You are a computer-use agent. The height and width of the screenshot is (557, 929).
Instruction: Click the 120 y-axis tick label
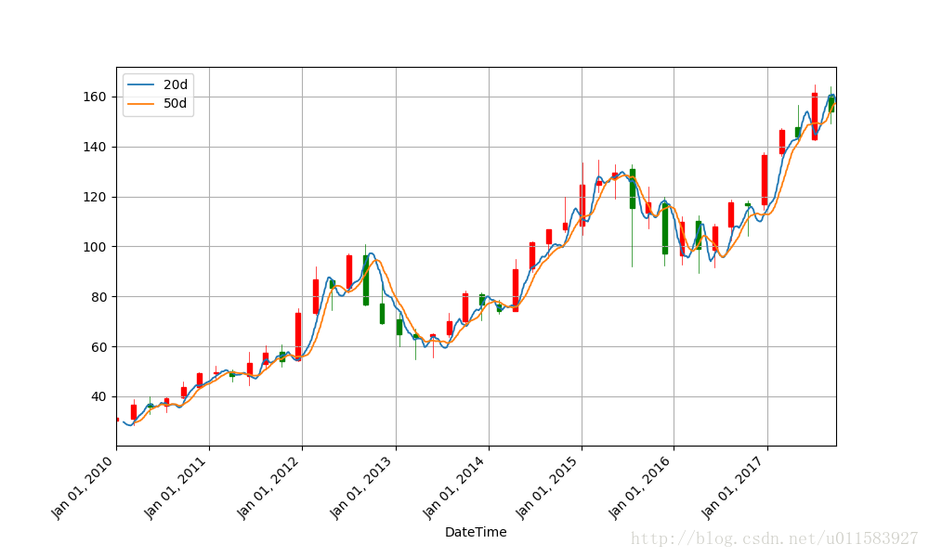95,197
